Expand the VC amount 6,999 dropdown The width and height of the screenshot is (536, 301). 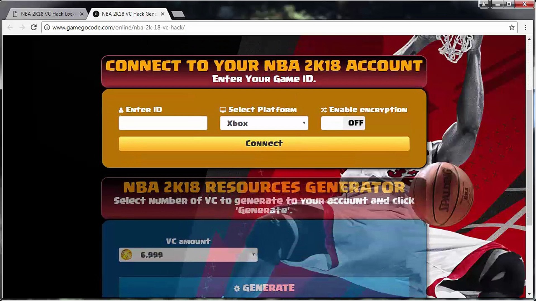pos(188,255)
